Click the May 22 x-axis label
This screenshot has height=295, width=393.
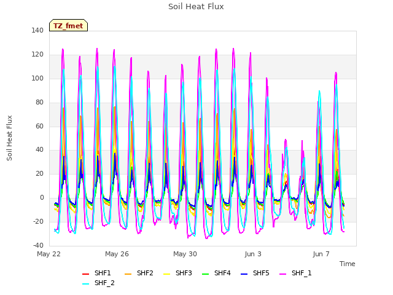(x=49, y=254)
